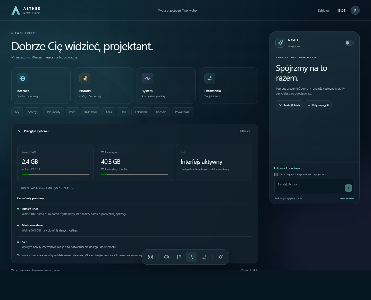The width and height of the screenshot is (371, 300).
Task: Open the Gry shortcut
Action: (x=17, y=112)
